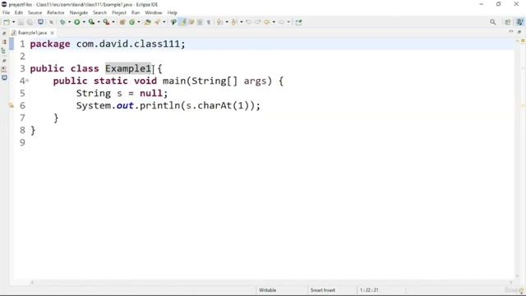Click the Next Edit Location icon

tap(257, 22)
